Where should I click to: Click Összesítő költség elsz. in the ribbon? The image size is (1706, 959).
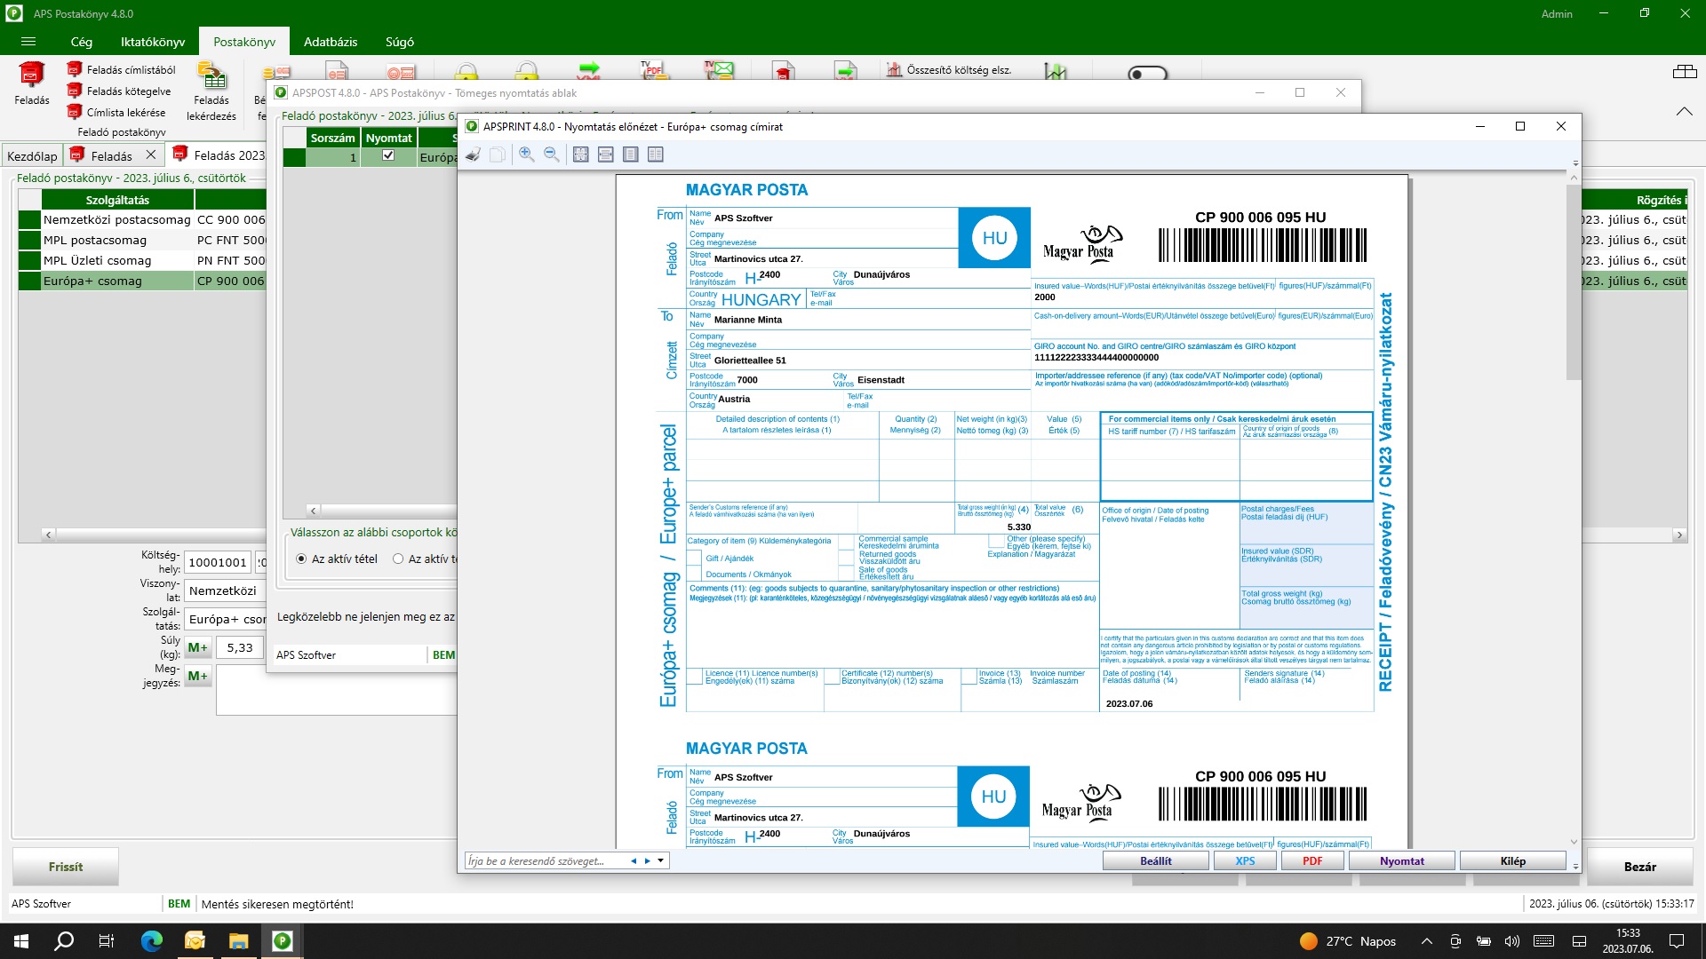pos(949,70)
